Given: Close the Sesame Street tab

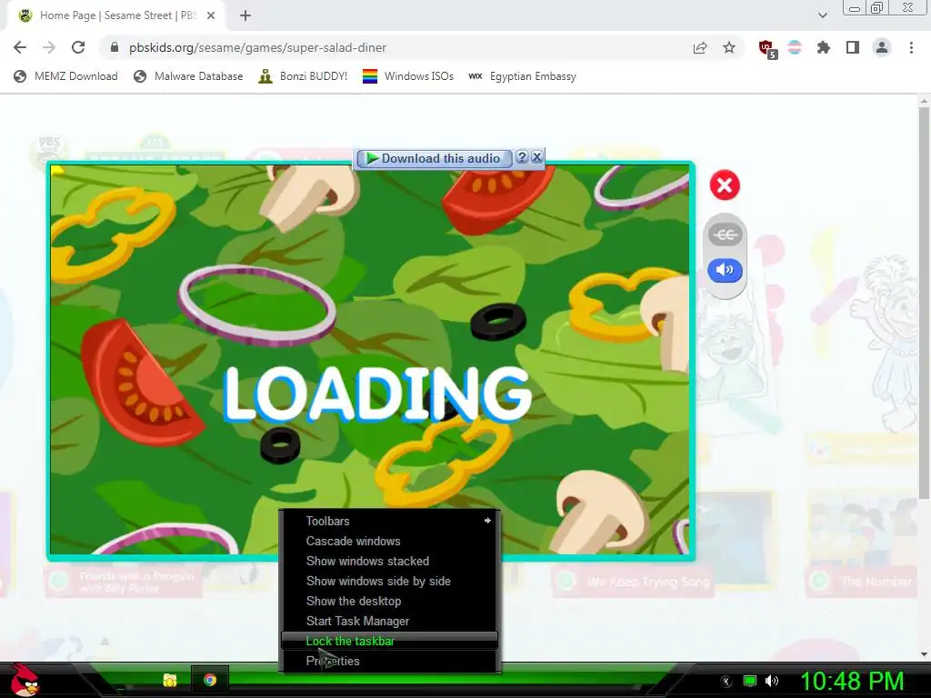Looking at the screenshot, I should pos(211,16).
